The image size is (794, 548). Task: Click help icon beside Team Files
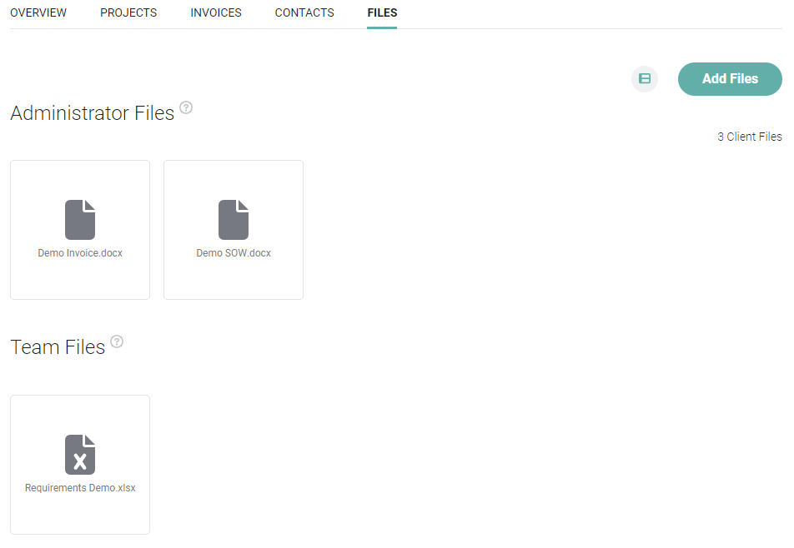tap(117, 341)
